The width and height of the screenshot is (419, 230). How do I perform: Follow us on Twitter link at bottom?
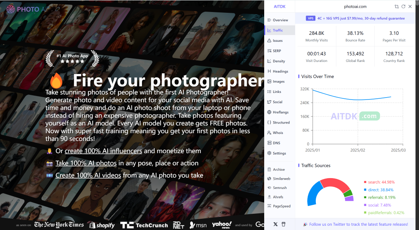pyautogui.click(x=358, y=225)
